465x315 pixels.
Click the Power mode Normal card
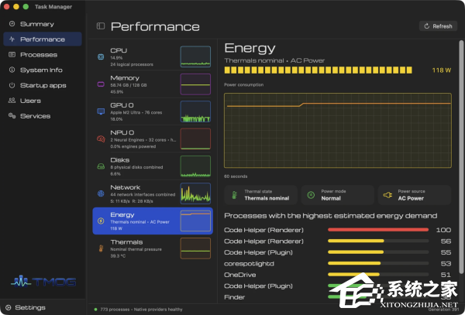pyautogui.click(x=337, y=195)
